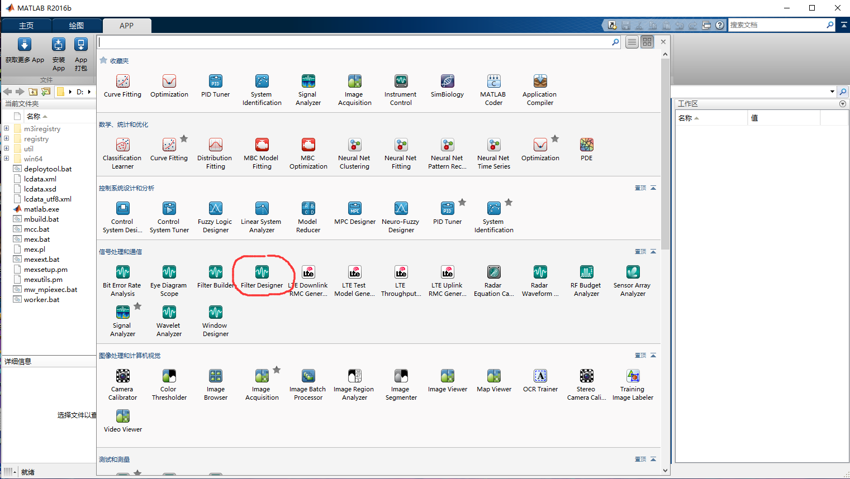This screenshot has width=850, height=479.
Task: Unfavorite Curve Fitting star in statistics section
Action: tap(184, 138)
